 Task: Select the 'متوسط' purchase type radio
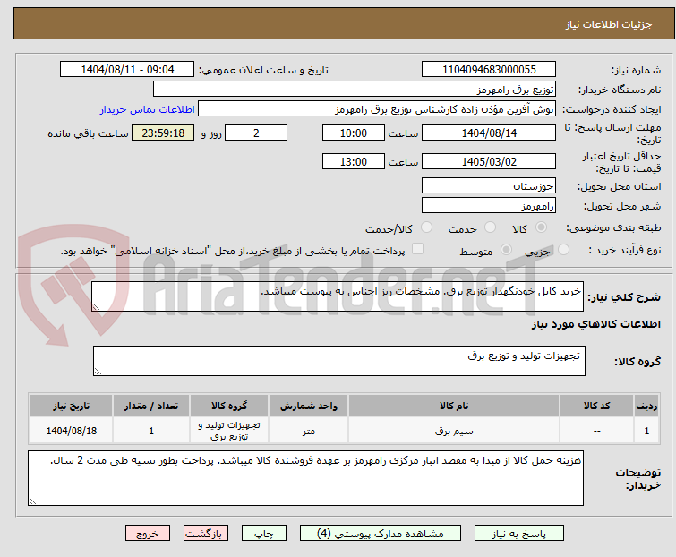[506, 250]
